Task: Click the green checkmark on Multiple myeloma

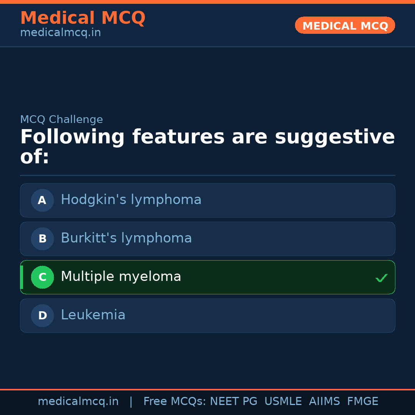Action: point(382,277)
